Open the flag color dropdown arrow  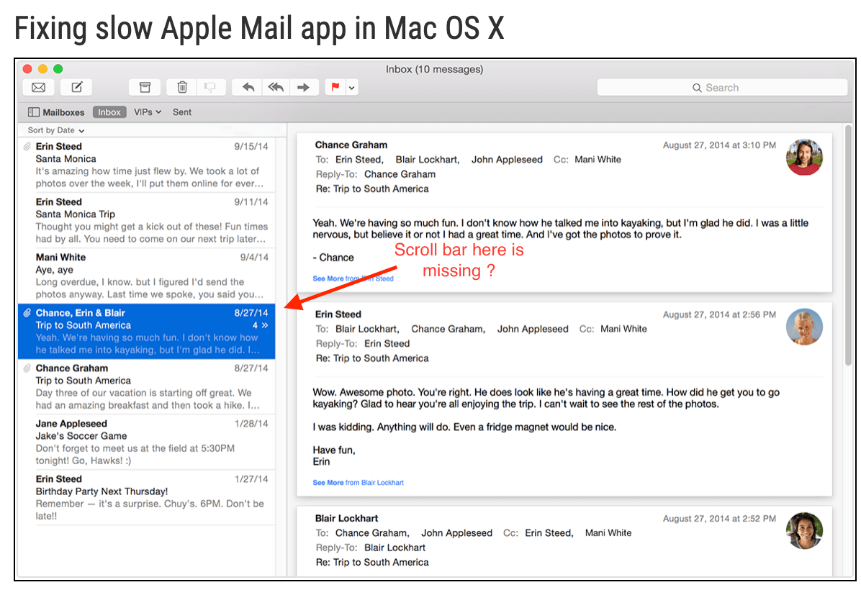[351, 86]
